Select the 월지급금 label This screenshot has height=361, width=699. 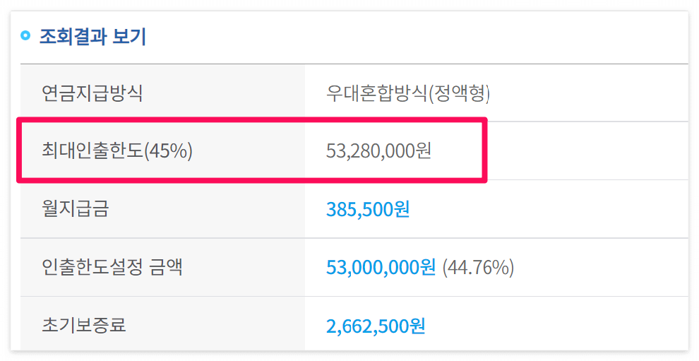tap(76, 209)
